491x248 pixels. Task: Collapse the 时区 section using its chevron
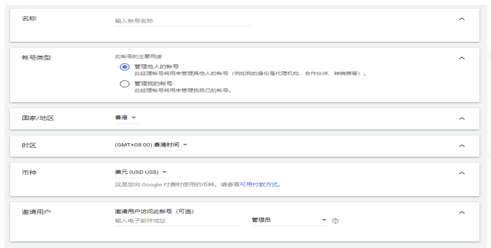click(x=462, y=146)
